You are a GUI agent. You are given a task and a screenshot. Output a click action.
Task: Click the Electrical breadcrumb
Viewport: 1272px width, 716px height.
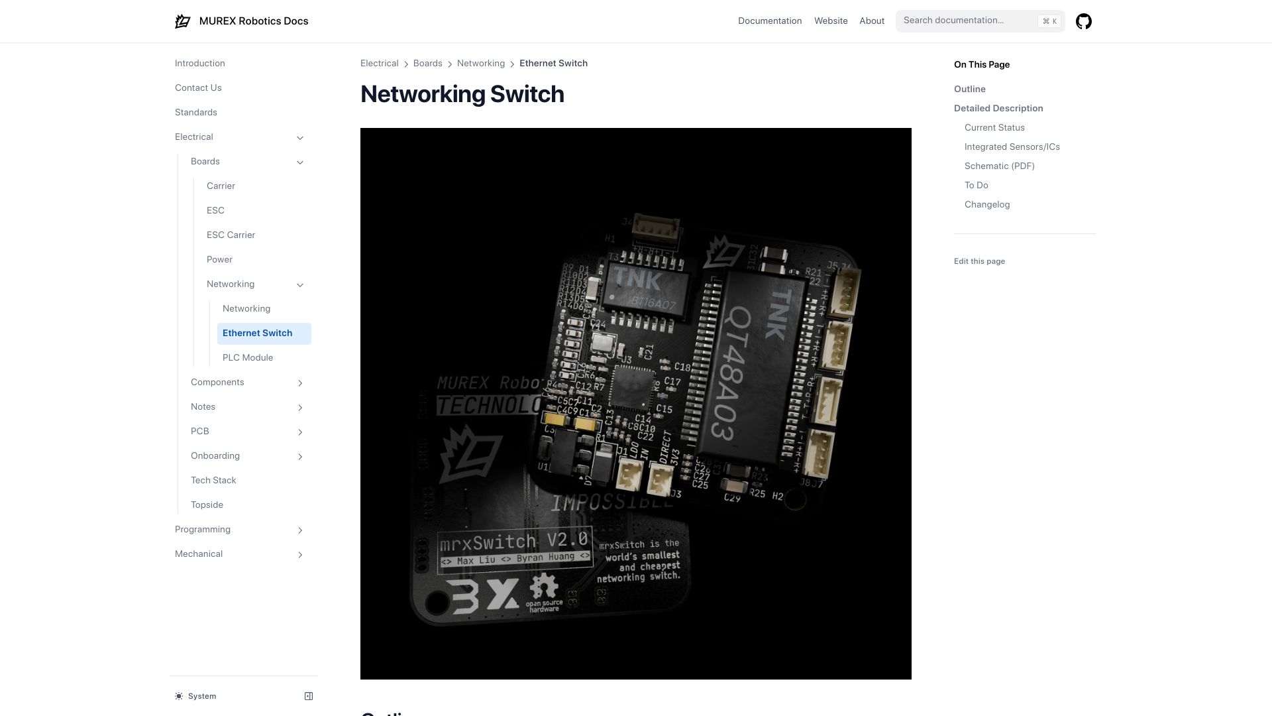point(379,64)
